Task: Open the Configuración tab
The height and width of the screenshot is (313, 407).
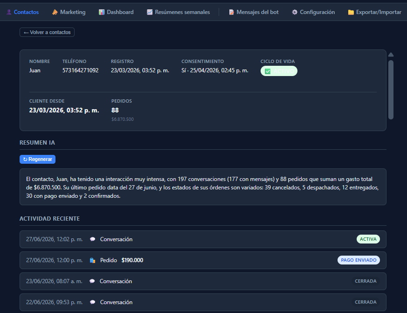Action: tap(313, 12)
